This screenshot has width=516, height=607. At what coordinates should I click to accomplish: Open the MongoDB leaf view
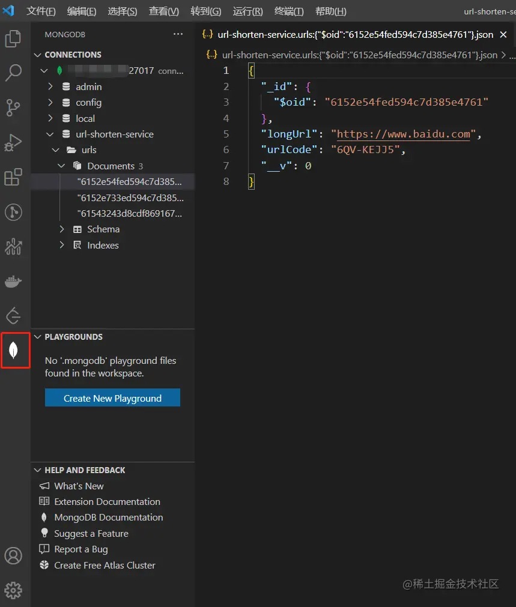point(14,351)
